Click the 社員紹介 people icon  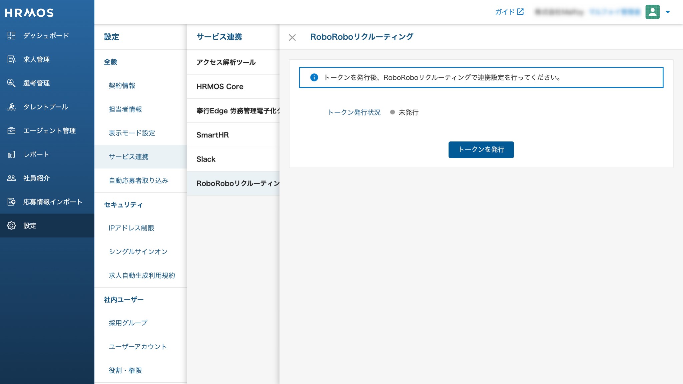[x=11, y=178]
